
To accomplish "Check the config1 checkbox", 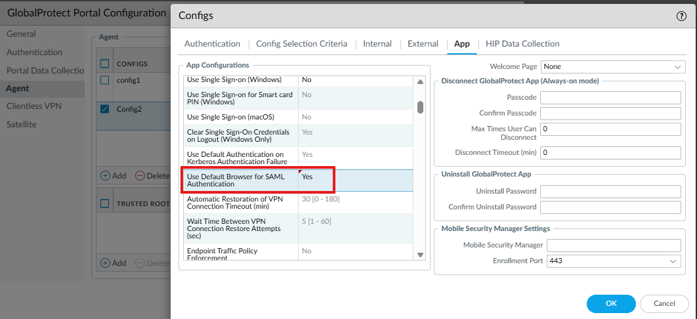I will pyautogui.click(x=105, y=80).
